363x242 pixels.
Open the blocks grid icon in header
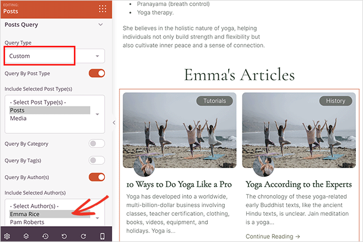coord(103,9)
